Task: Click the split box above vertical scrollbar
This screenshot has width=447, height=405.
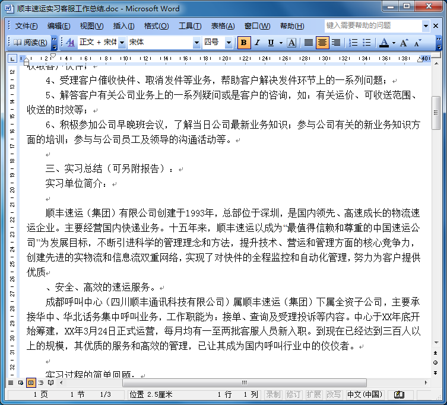Action: 436,55
